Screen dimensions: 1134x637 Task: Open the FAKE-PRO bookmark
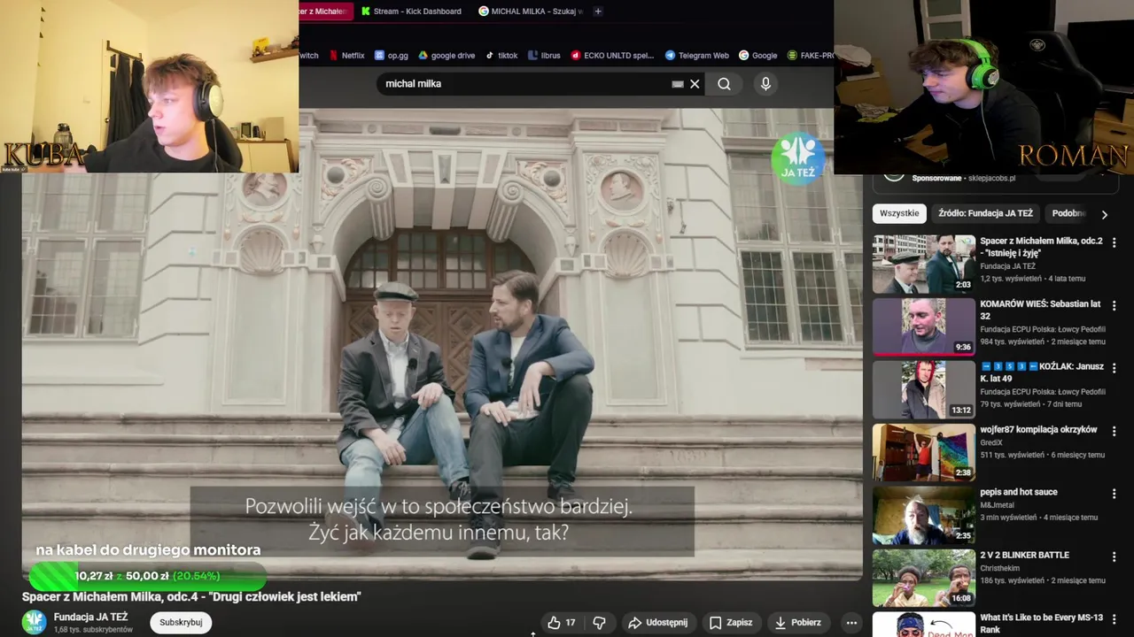(x=810, y=55)
